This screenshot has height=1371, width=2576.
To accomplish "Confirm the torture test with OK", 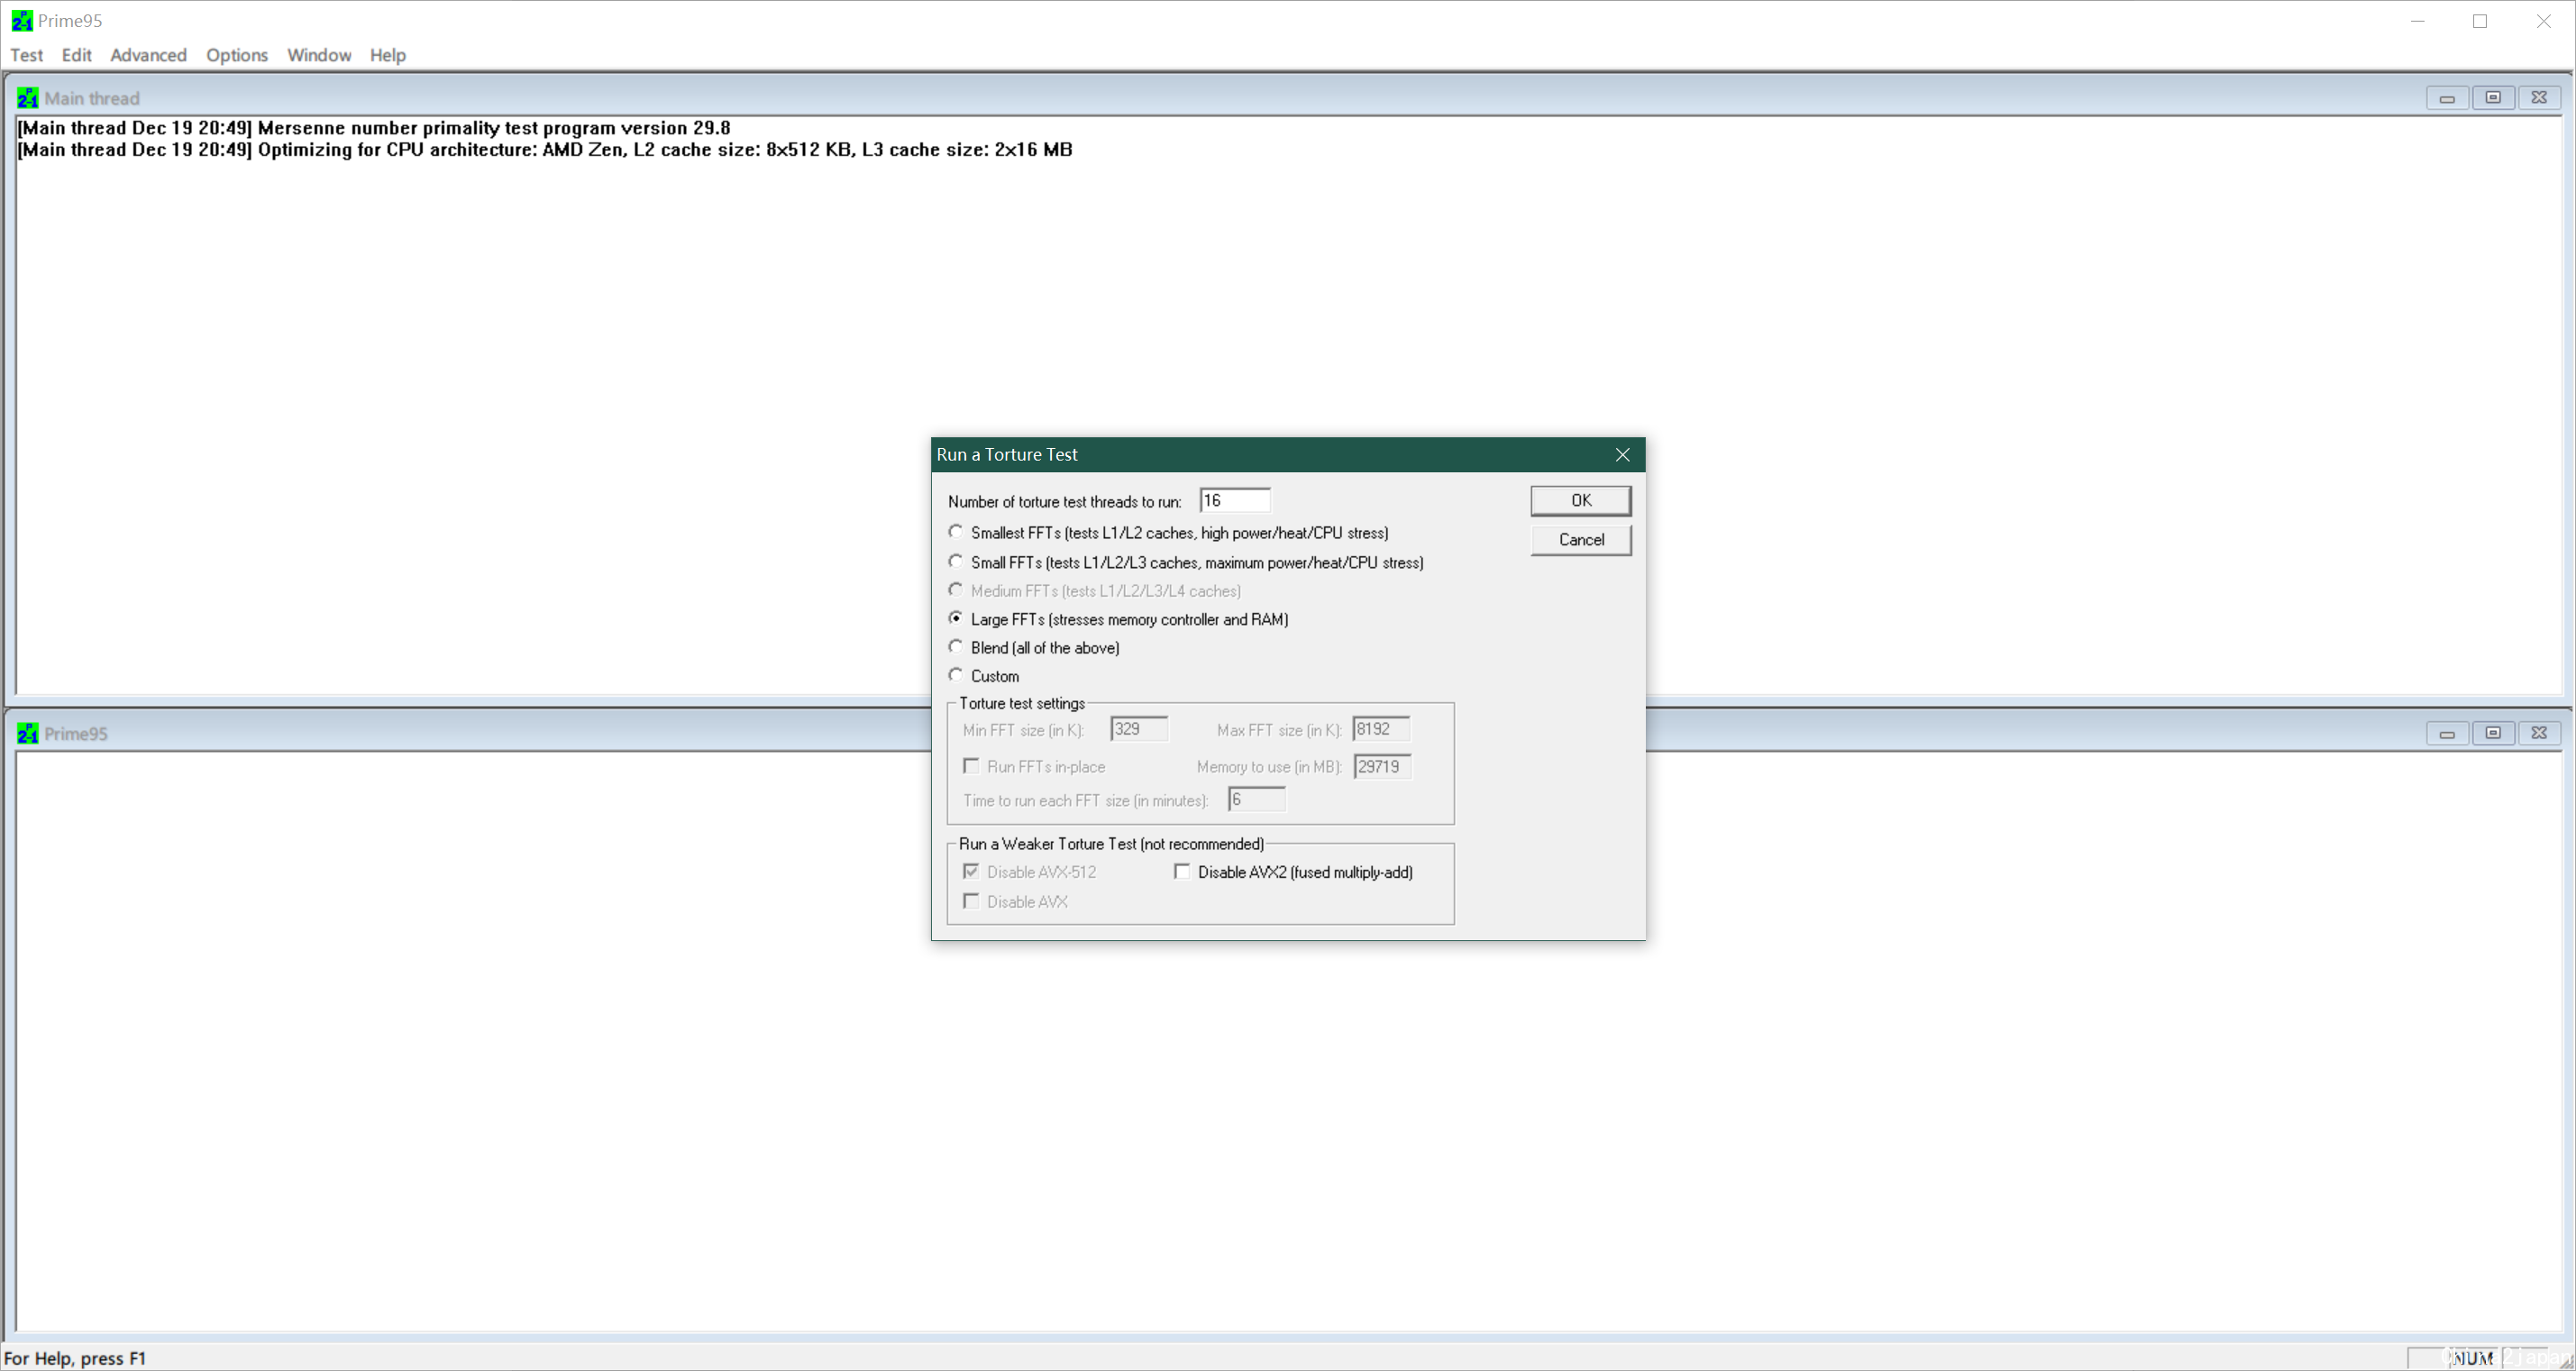I will [x=1580, y=500].
